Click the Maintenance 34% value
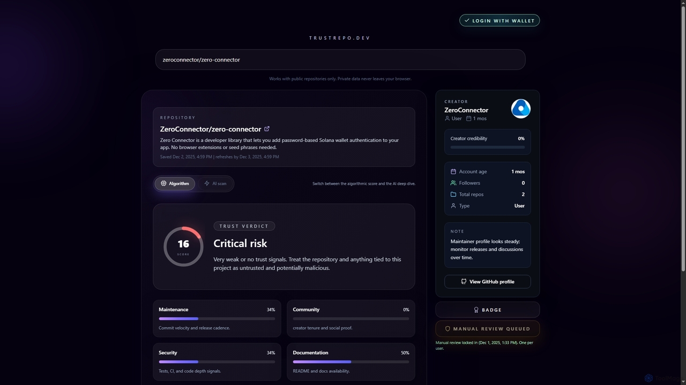 (271, 310)
